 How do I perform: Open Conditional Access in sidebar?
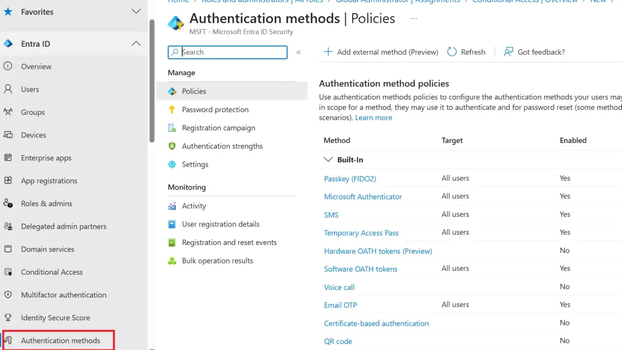pos(52,272)
